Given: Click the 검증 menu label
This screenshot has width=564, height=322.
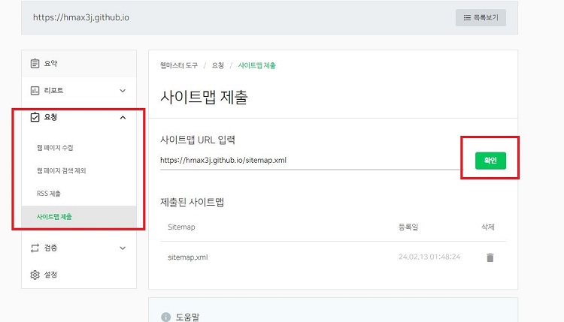Looking at the screenshot, I should [50, 248].
